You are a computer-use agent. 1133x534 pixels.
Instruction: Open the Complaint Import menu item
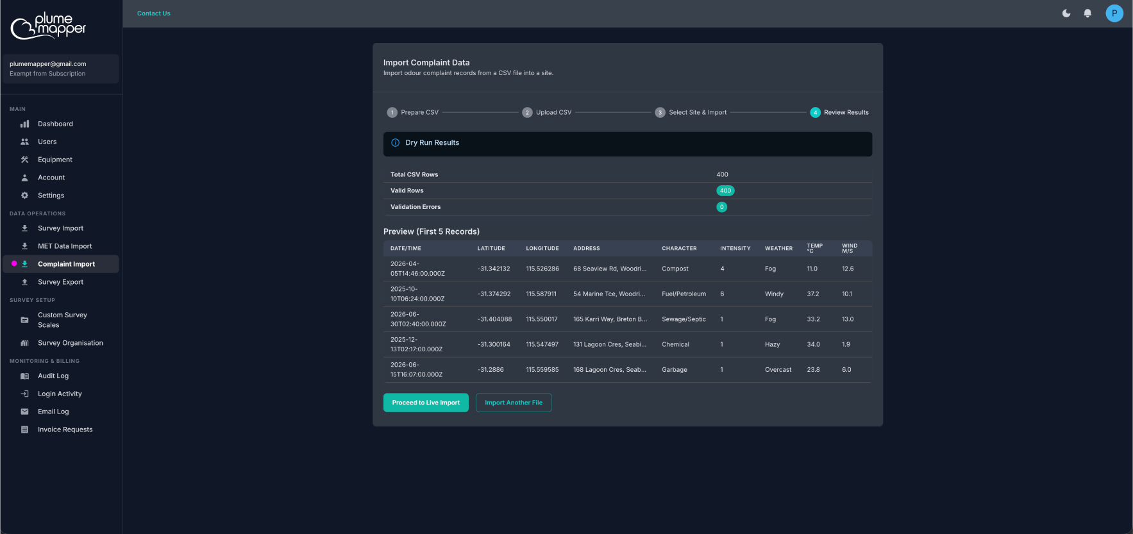click(x=61, y=264)
